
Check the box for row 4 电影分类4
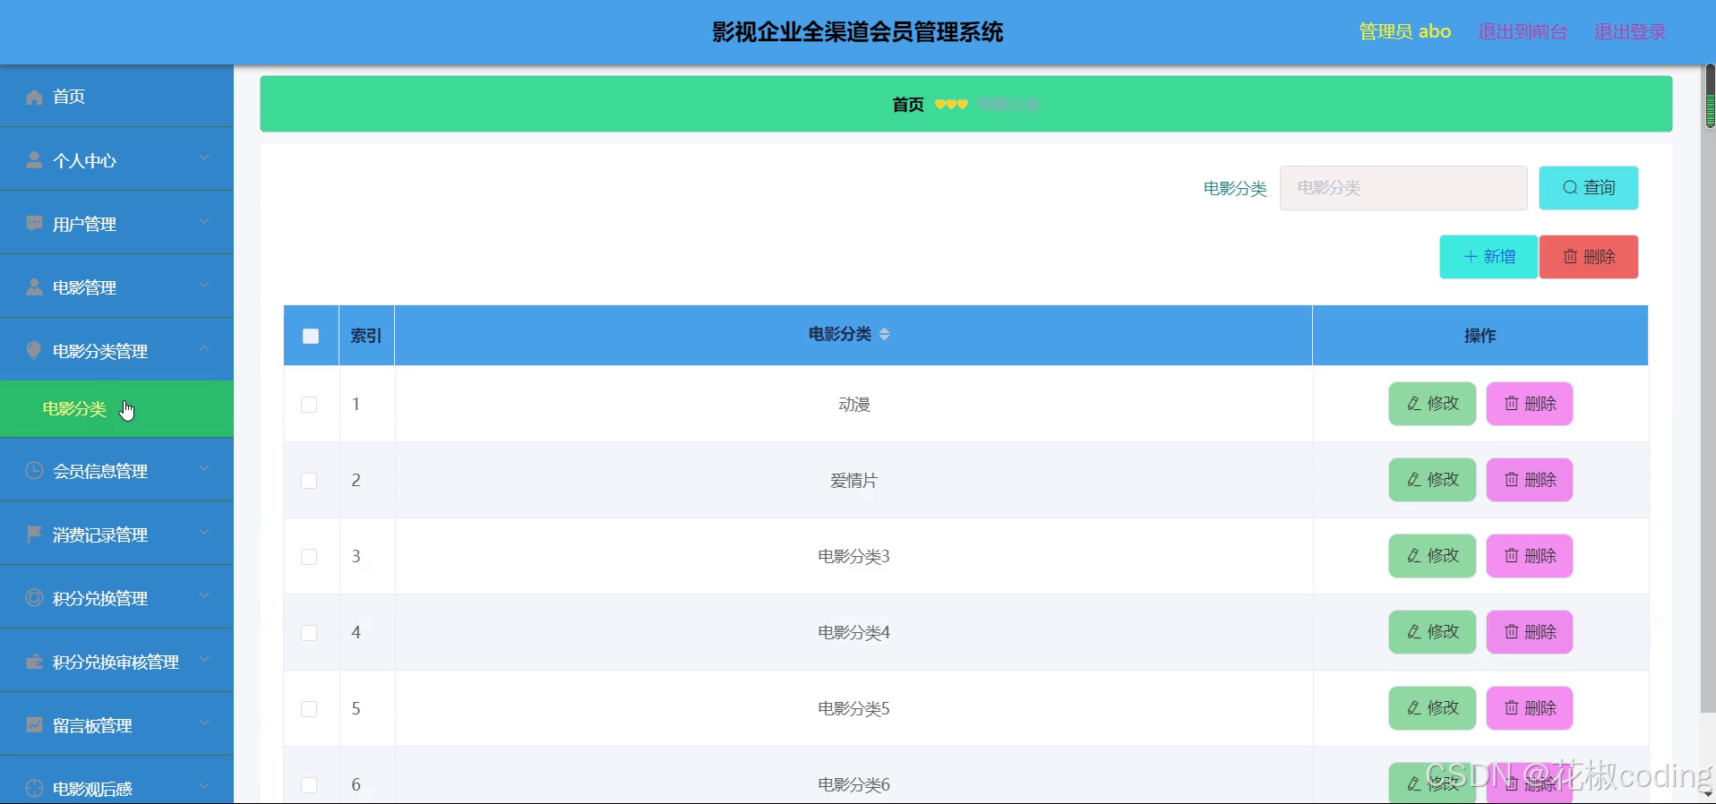pos(309,633)
